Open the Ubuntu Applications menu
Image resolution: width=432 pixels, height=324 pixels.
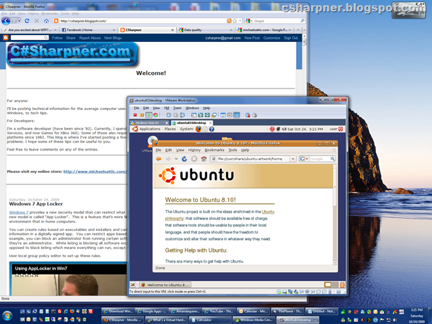[150, 129]
